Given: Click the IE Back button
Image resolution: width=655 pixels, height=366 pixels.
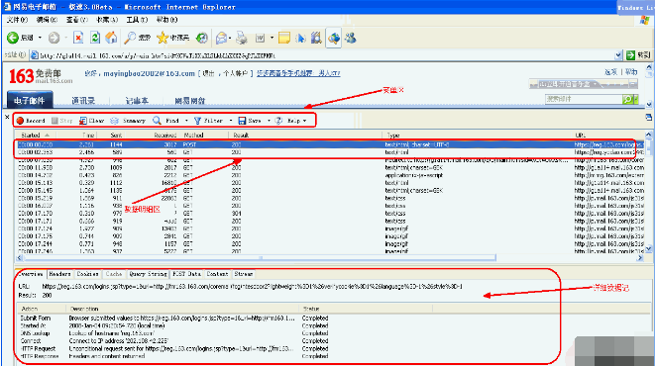Looking at the screenshot, I should pos(20,38).
